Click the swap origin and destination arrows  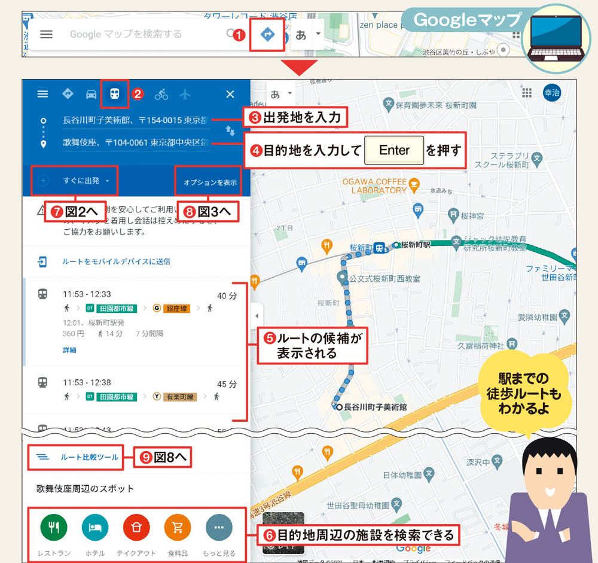pyautogui.click(x=230, y=130)
